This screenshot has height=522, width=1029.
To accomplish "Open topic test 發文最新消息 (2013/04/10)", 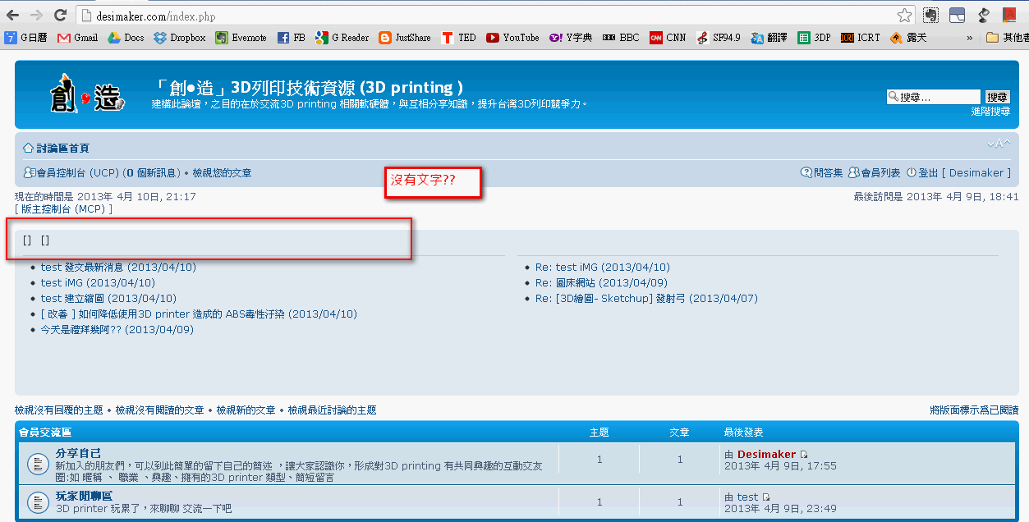I will [118, 267].
